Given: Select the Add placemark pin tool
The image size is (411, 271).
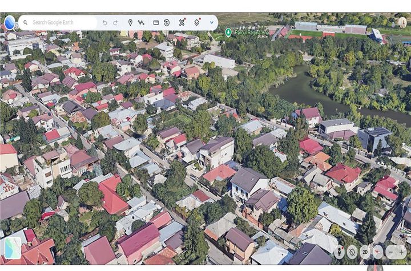Looking at the screenshot, I should (x=130, y=23).
